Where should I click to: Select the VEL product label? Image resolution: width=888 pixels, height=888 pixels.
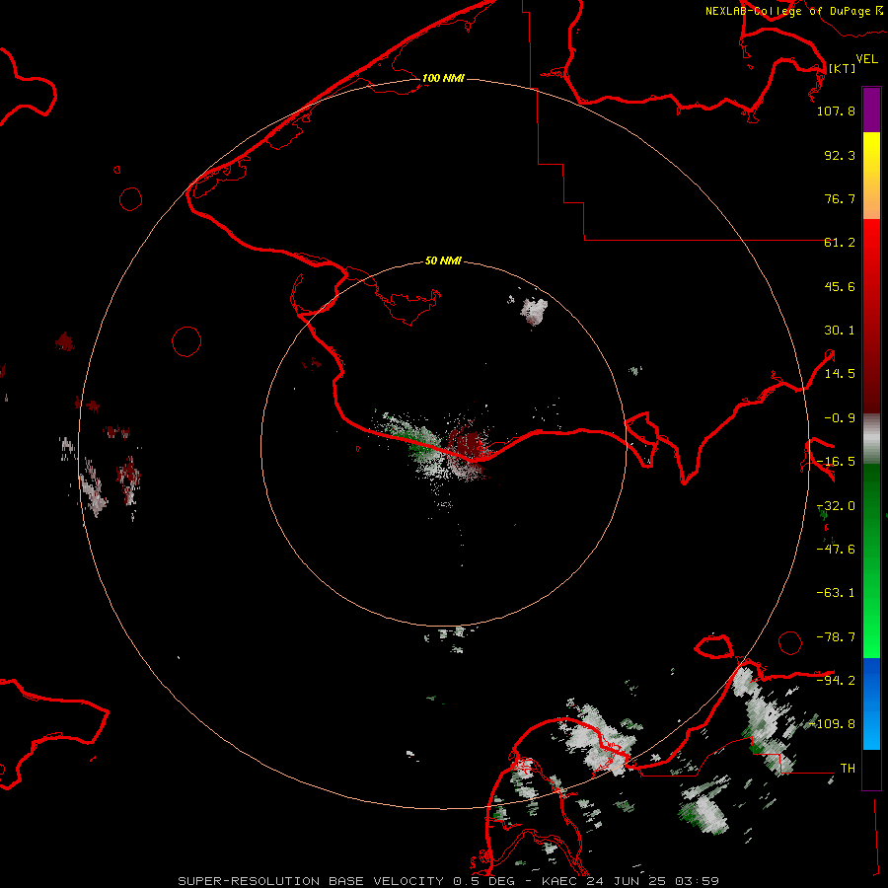[x=866, y=59]
